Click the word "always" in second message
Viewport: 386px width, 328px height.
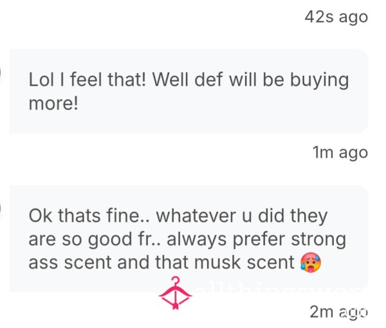pos(196,240)
